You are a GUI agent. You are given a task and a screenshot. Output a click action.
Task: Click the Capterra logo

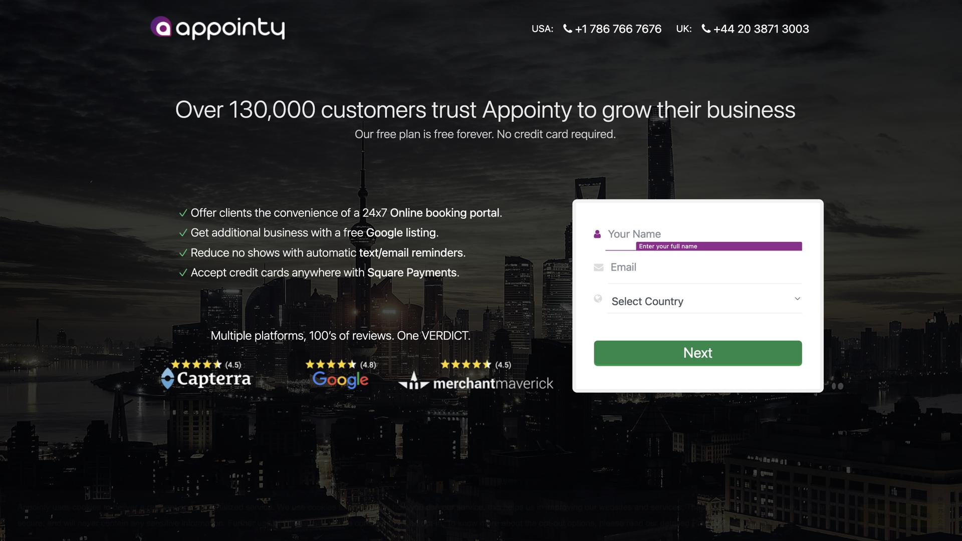206,379
